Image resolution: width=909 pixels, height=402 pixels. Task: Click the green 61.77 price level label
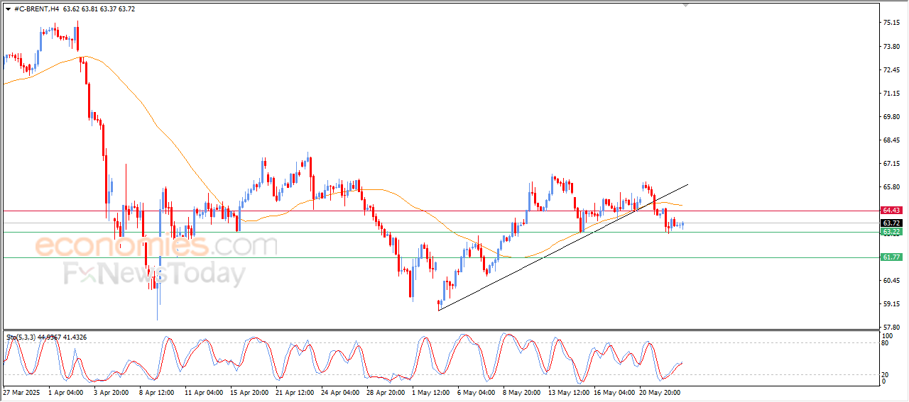pos(892,257)
